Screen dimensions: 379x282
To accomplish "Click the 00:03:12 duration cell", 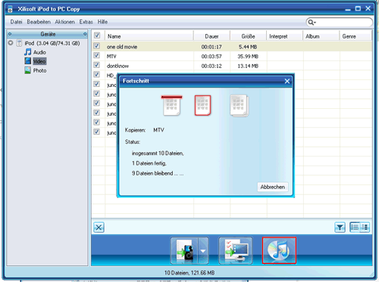I will coord(211,66).
